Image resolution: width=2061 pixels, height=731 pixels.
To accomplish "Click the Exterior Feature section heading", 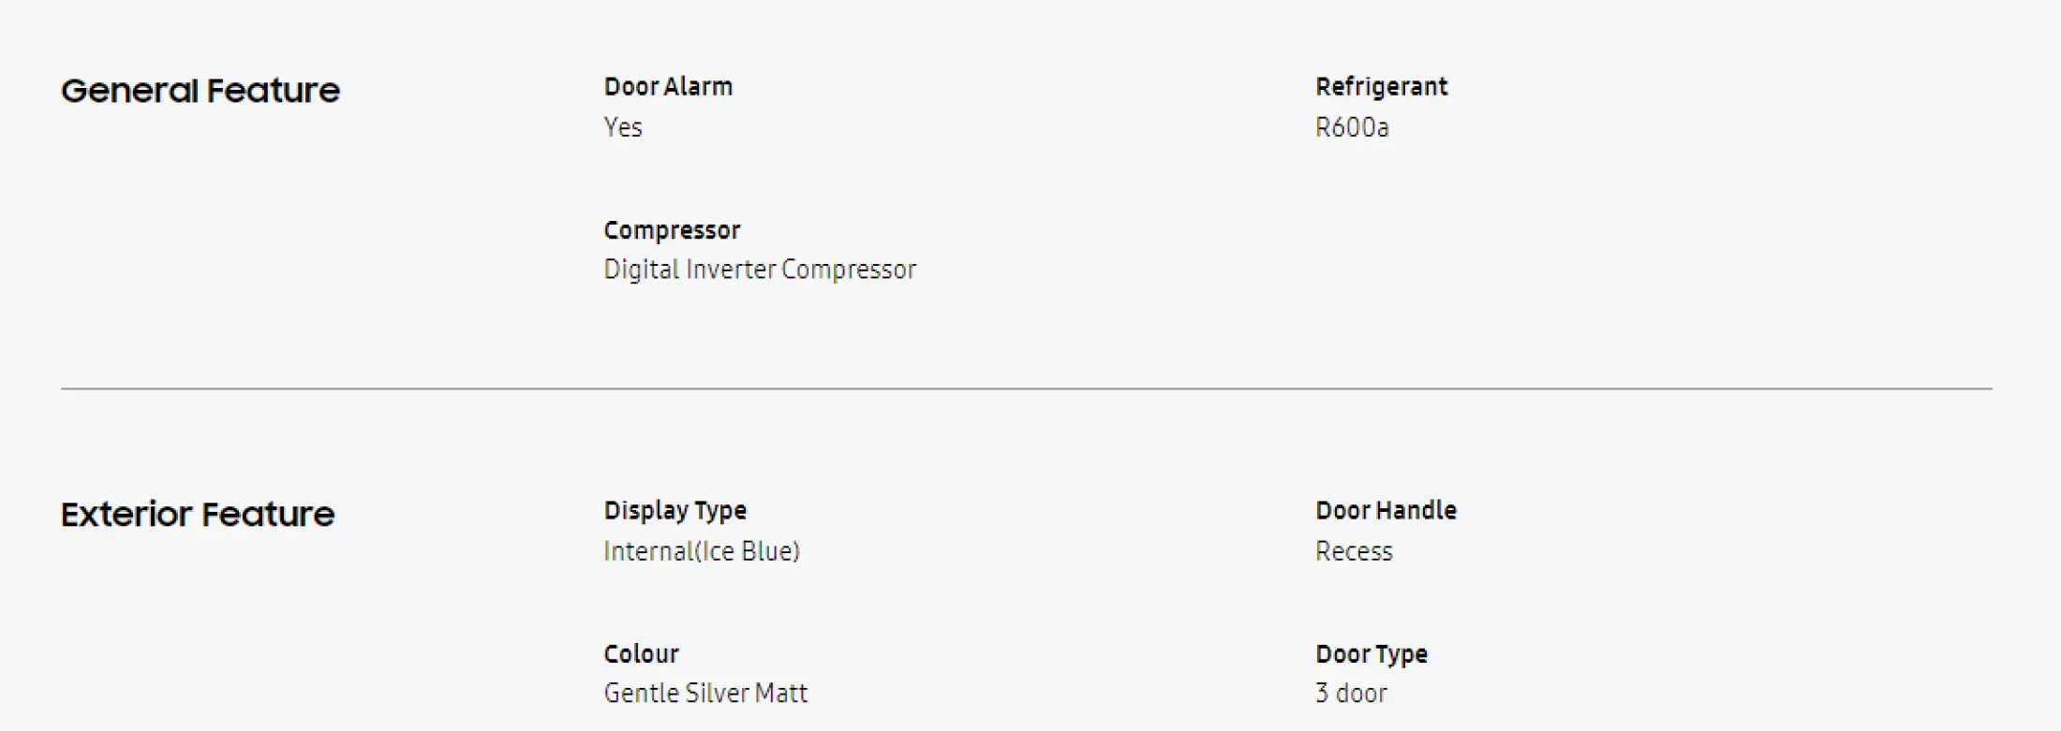I will 198,515.
